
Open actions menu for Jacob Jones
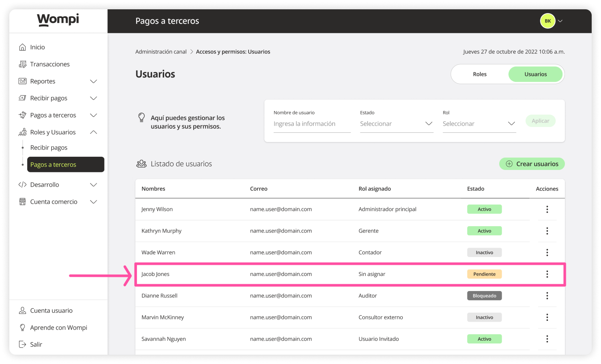(547, 274)
